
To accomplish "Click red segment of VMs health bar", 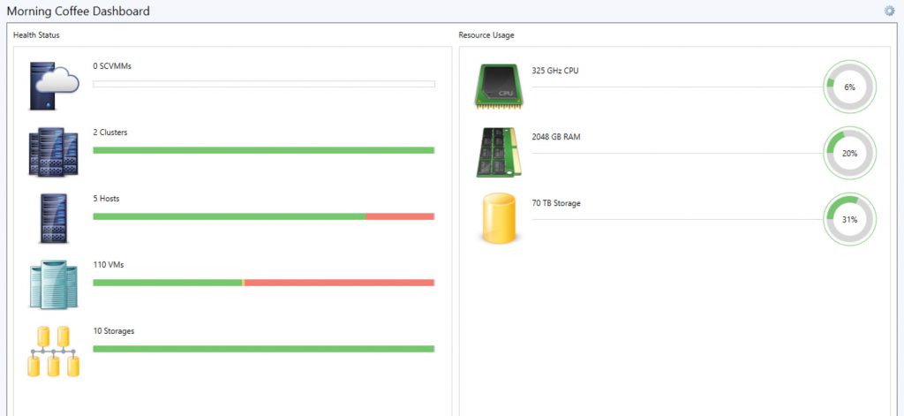I will point(340,283).
